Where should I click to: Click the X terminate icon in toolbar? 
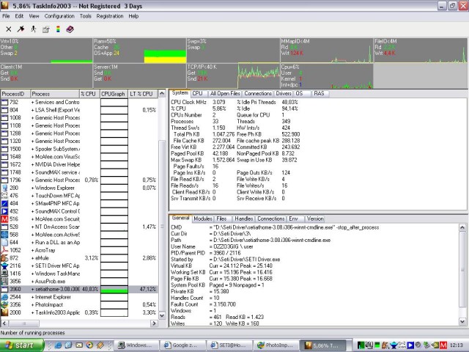(9, 29)
